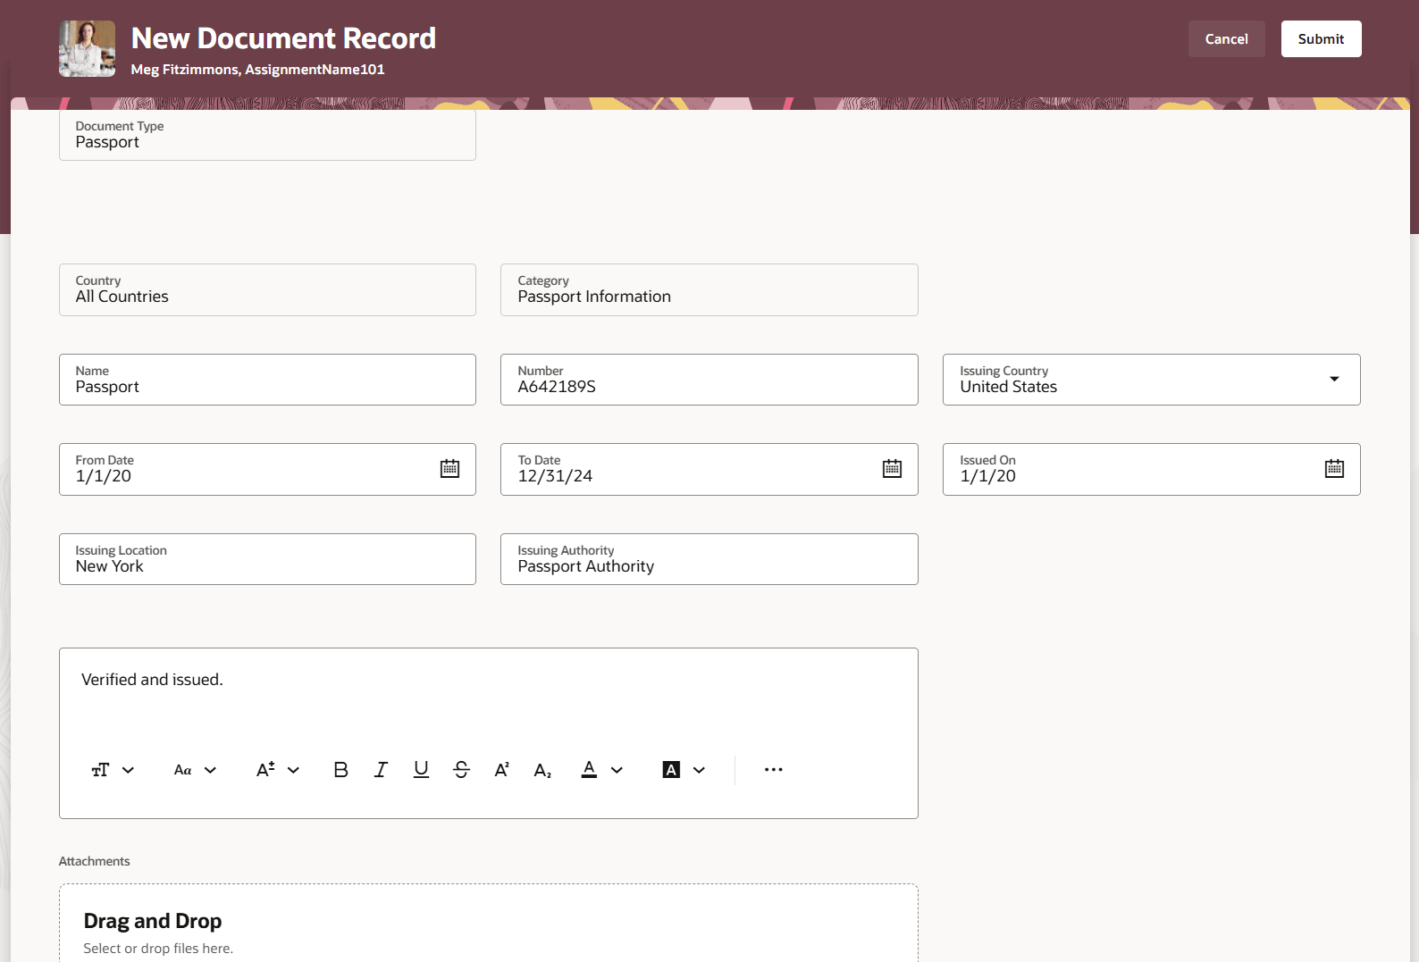This screenshot has height=962, width=1419.
Task: Expand the font color dropdown chevron
Action: [617, 770]
